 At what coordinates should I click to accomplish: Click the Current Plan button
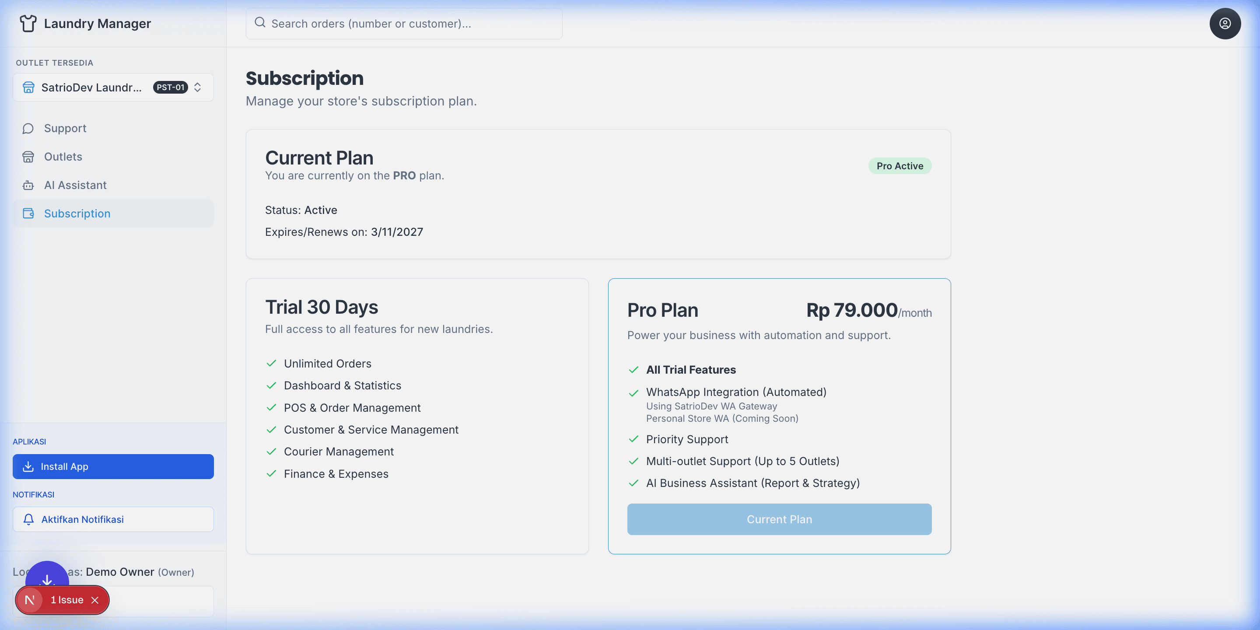coord(779,519)
